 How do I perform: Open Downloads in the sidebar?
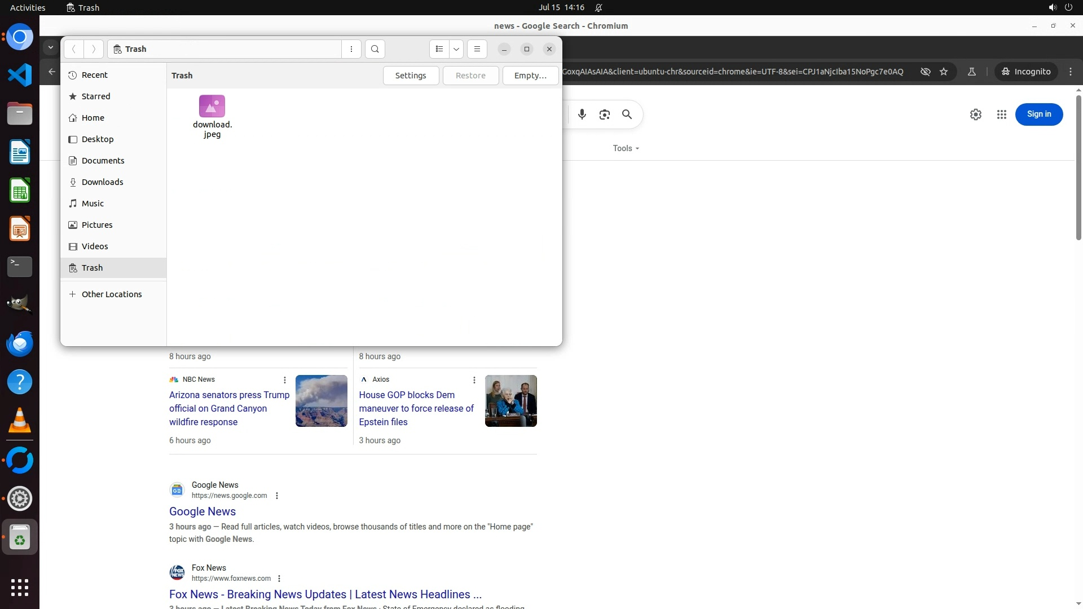tap(102, 182)
